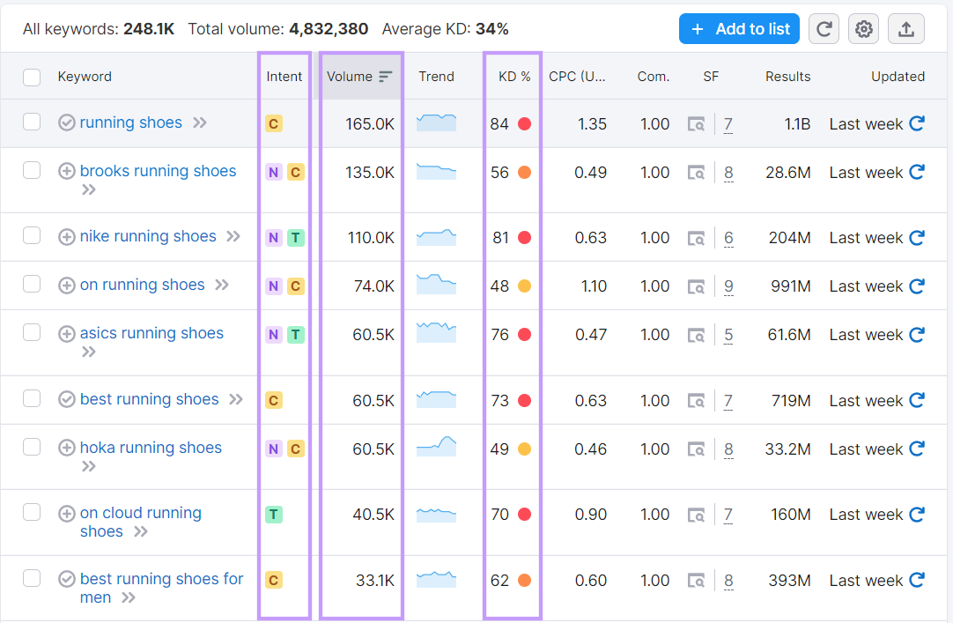Check the 'on cloud running shoes' row checkbox

click(32, 512)
